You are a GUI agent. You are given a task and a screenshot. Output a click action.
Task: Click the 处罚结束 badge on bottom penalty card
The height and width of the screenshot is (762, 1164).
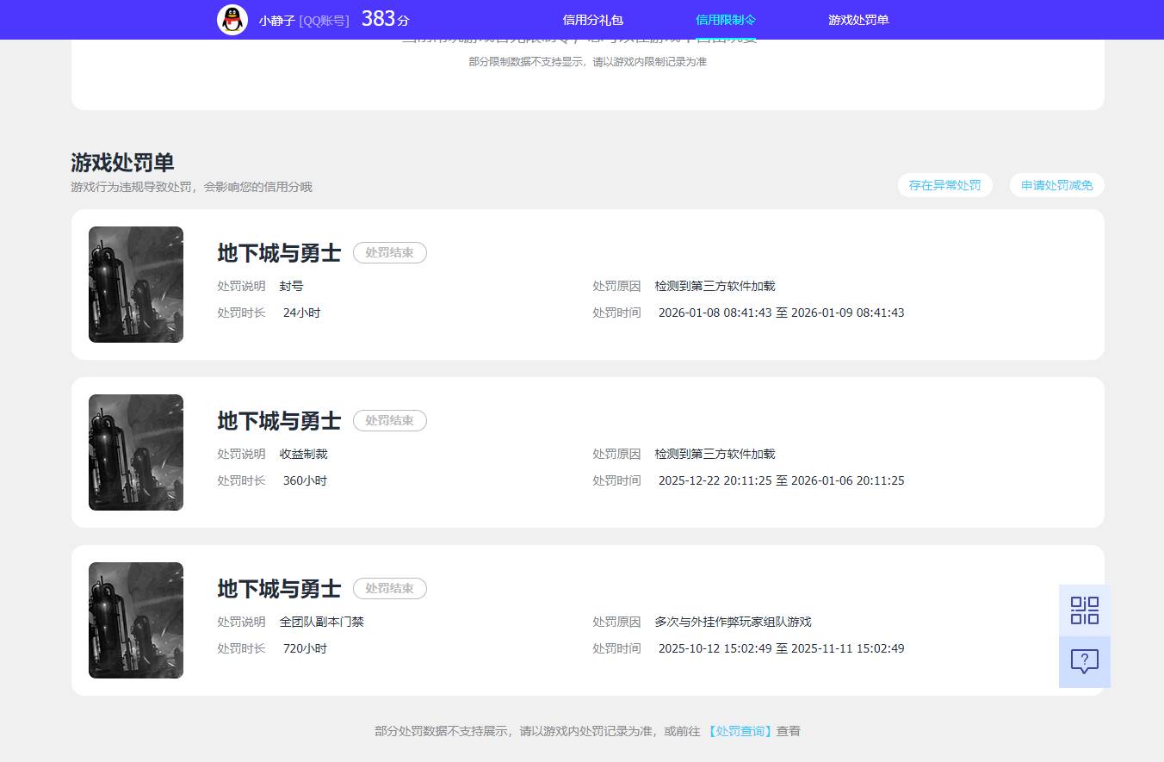click(389, 588)
